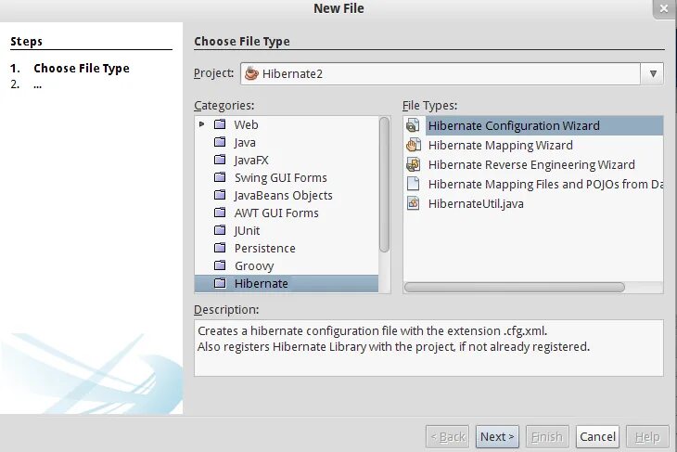Select the Groovy category
The image size is (677, 452).
tap(254, 266)
